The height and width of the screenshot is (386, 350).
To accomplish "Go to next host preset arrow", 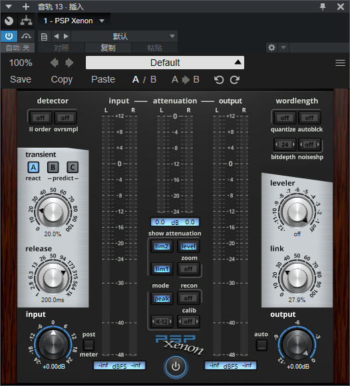I will tap(66, 37).
